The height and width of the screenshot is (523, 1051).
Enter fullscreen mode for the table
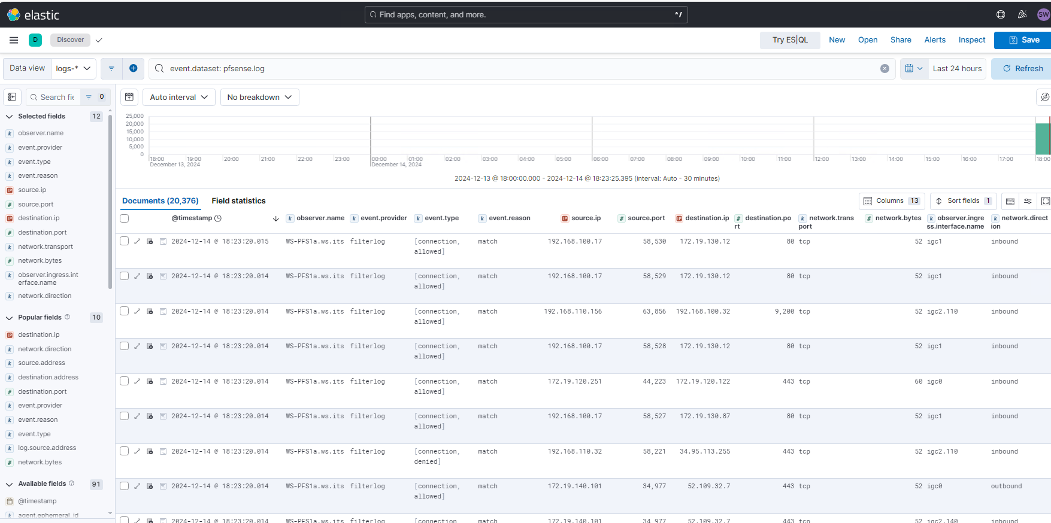tap(1045, 201)
